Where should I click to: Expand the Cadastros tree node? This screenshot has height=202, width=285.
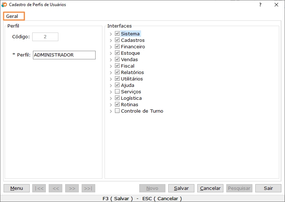[x=111, y=40]
